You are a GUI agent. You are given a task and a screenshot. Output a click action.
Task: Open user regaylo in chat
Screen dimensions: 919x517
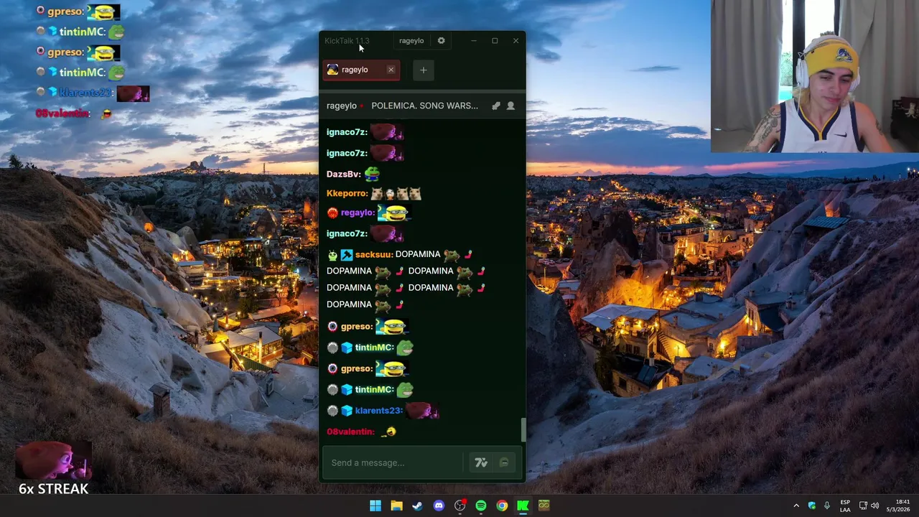(x=357, y=213)
